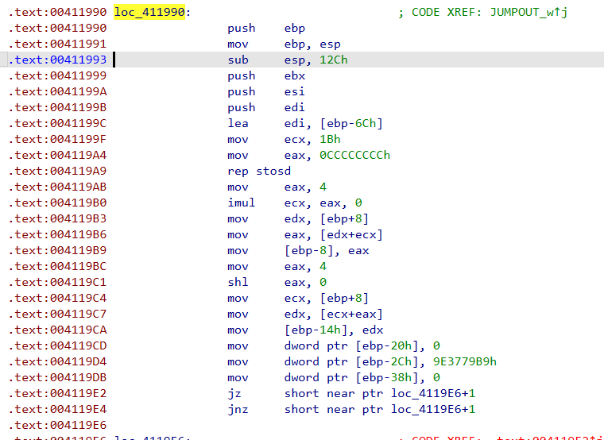This screenshot has width=604, height=440.
Task: Follow jnz target loc_4119E6+1
Action: coord(433,409)
